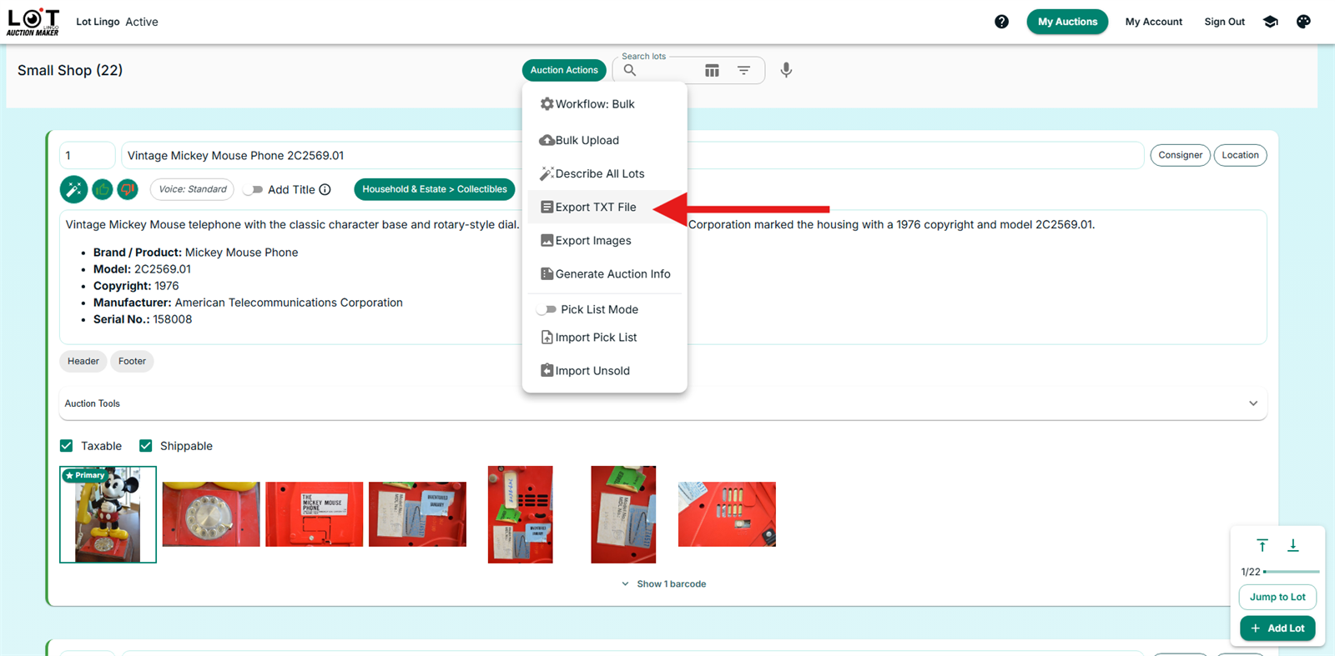The height and width of the screenshot is (656, 1335).
Task: Select Describe All Lots option
Action: pos(605,173)
